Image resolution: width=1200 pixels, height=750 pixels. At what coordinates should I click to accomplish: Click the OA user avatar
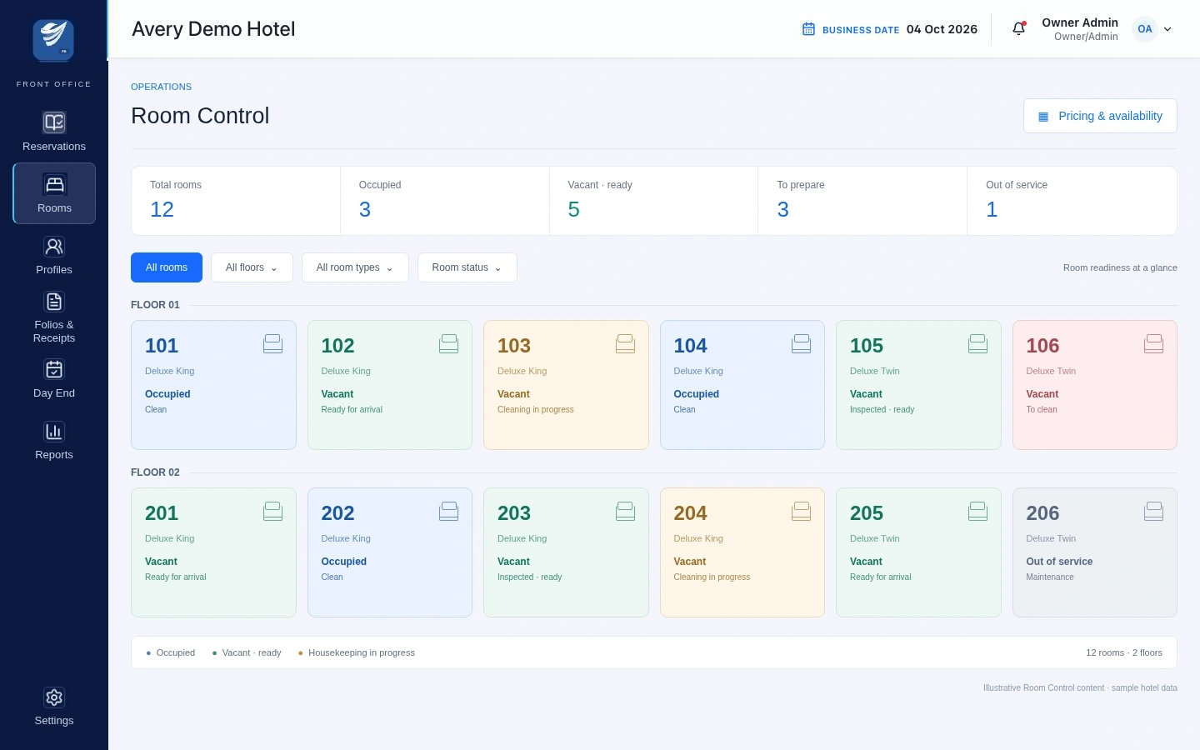(1145, 29)
